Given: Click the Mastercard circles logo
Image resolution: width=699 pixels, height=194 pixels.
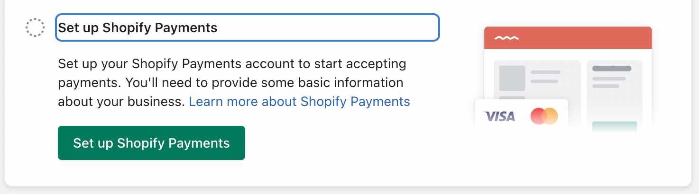Looking at the screenshot, I should [x=544, y=116].
